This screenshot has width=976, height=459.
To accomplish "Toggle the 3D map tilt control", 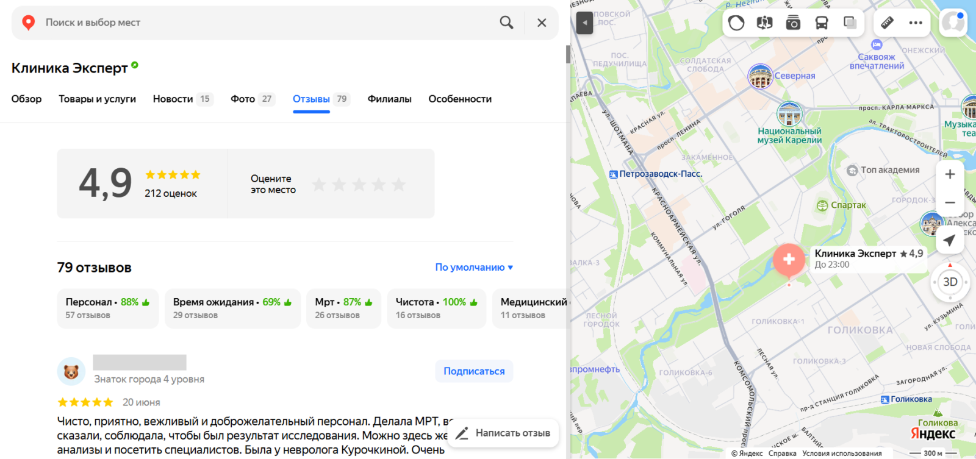I will 950,282.
